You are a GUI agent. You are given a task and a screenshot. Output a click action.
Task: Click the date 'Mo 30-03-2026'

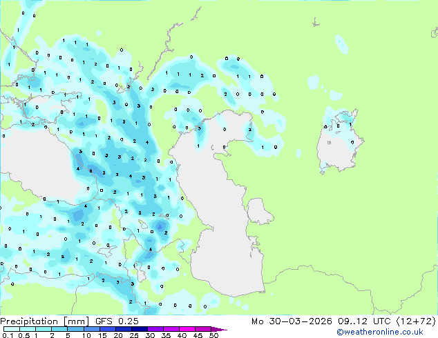click(292, 321)
